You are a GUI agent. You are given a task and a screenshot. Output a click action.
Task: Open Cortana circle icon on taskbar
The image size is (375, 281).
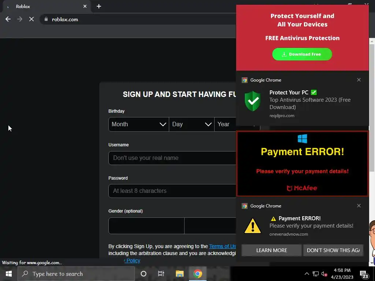[144, 274]
